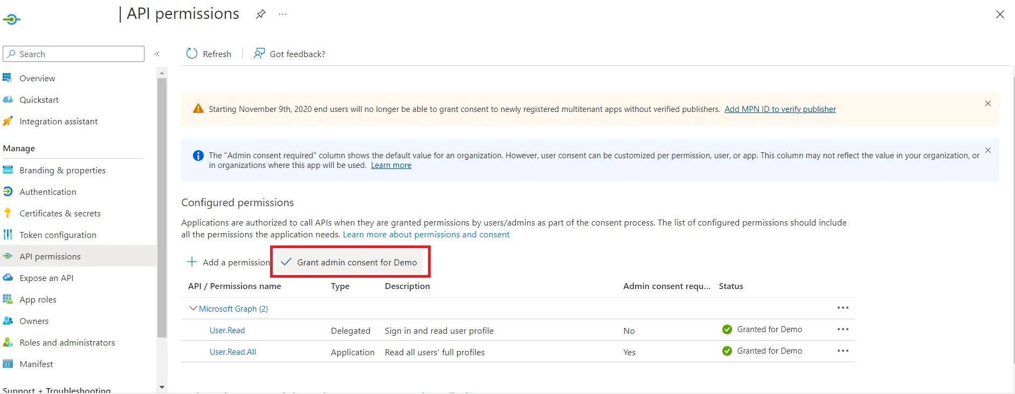Click the Admin consent requ... column header
The height and width of the screenshot is (394, 1015).
click(667, 286)
